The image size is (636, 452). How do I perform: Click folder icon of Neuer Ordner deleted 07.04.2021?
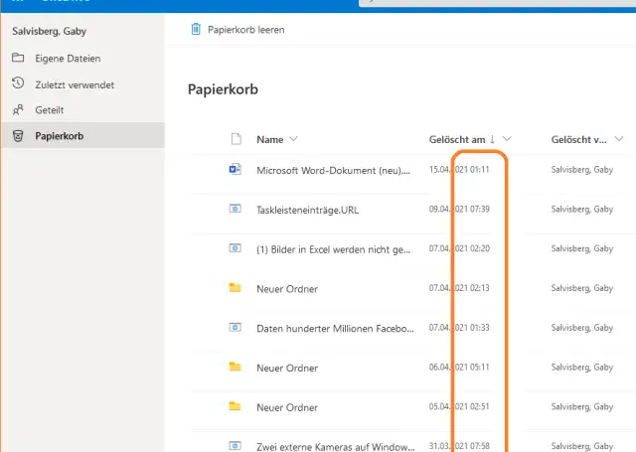236,287
